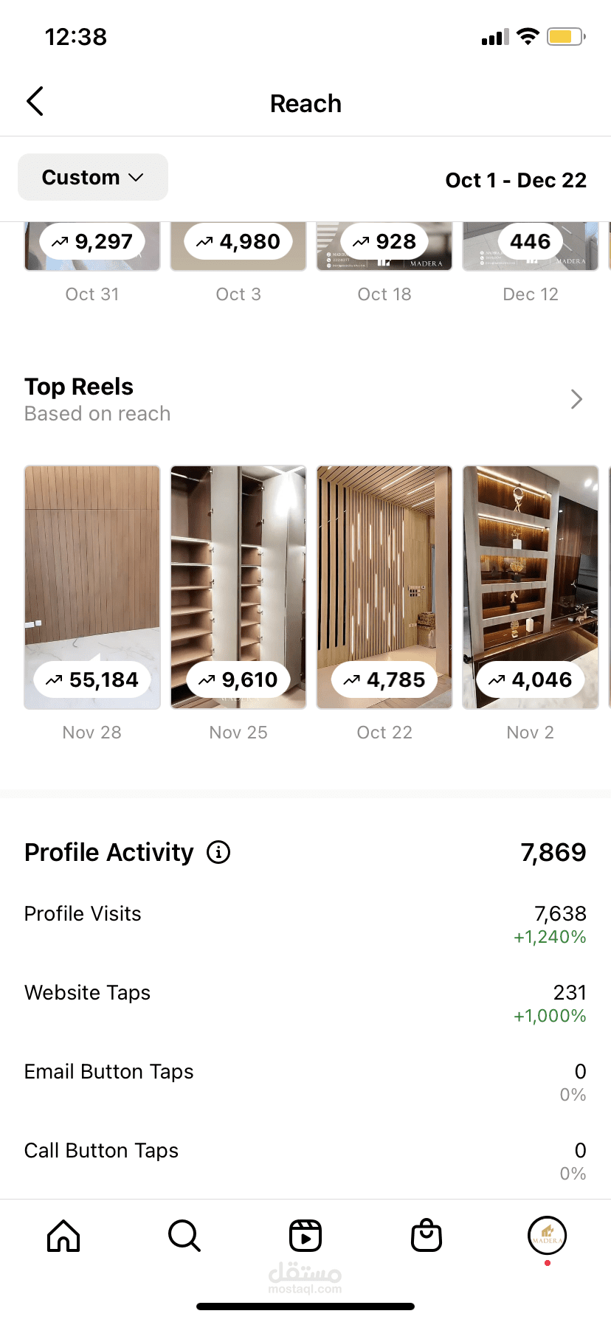This screenshot has width=611, height=1322.
Task: Open the Search magnifier tab
Action: 184,1236
